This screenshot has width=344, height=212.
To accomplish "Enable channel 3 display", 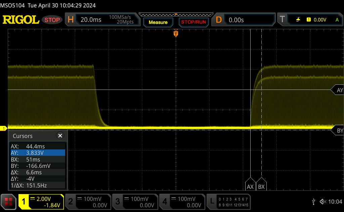I will coord(135,202).
